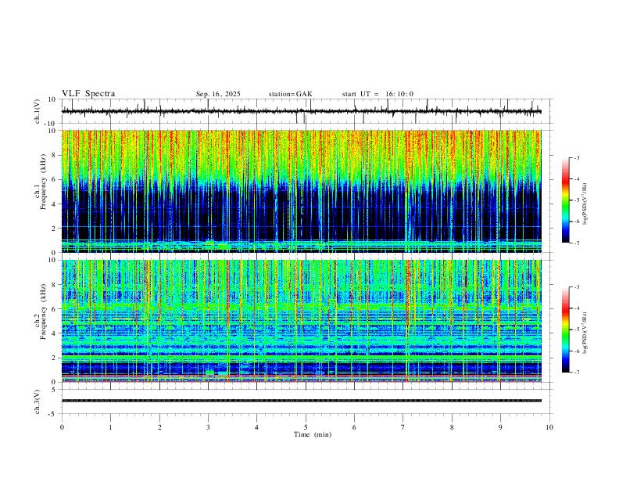Click the "-7" tick on upper color bar
This screenshot has height=479, width=619.
click(576, 243)
